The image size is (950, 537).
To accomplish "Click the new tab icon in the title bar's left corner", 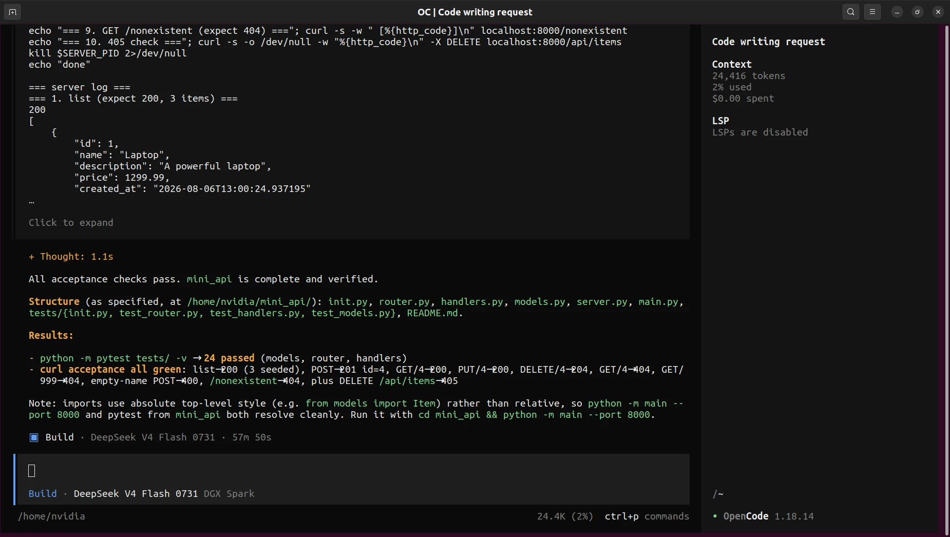I will click(x=13, y=12).
